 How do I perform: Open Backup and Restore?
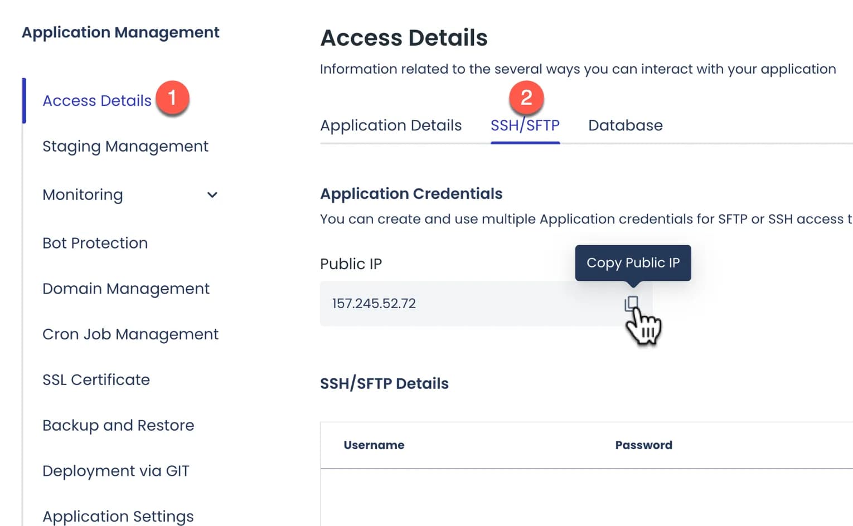click(x=118, y=425)
